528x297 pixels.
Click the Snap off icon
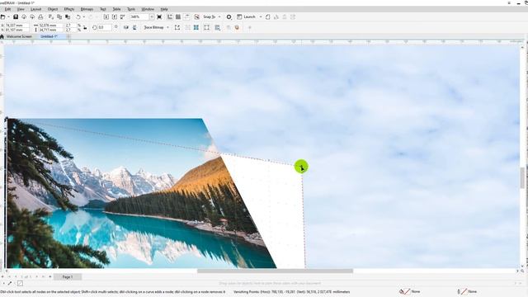tap(197, 16)
